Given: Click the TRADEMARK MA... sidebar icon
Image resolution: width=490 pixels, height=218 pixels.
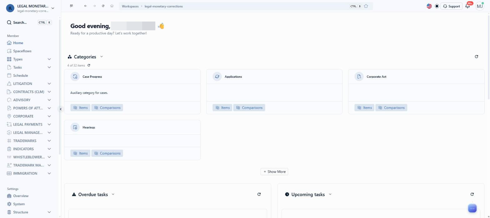Looking at the screenshot, I should pos(9,165).
